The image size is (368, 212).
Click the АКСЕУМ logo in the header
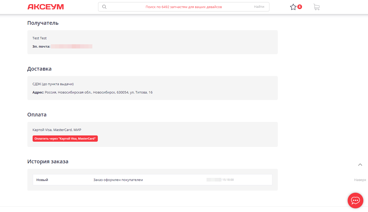[46, 7]
